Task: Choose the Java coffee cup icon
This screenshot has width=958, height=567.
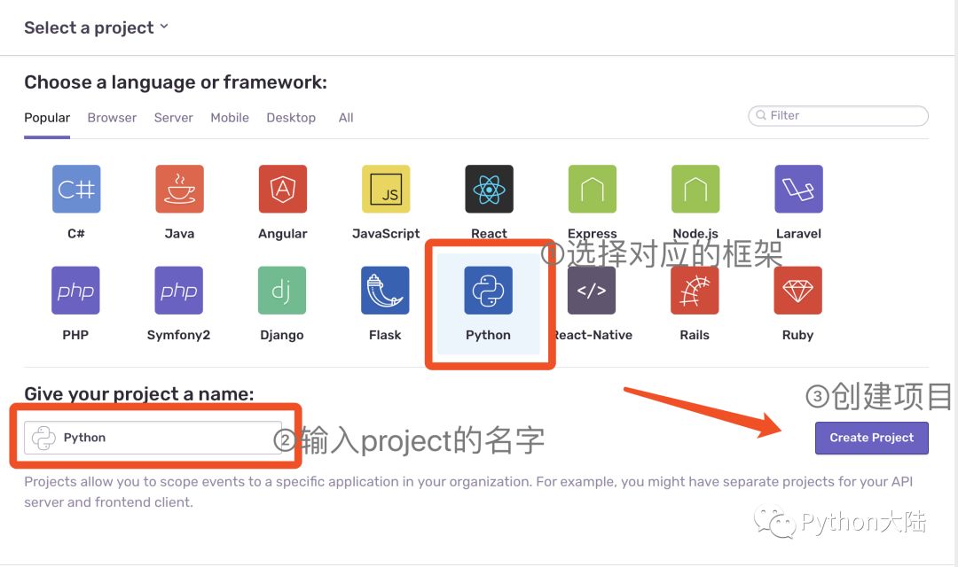Action: (x=179, y=190)
